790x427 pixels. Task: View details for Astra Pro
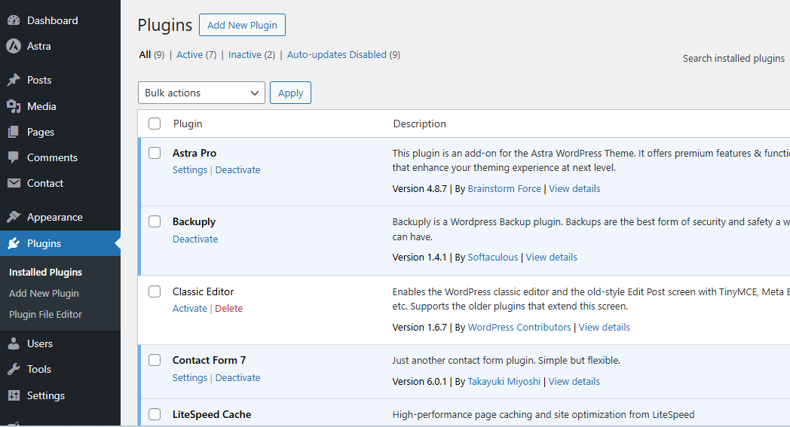click(x=574, y=189)
